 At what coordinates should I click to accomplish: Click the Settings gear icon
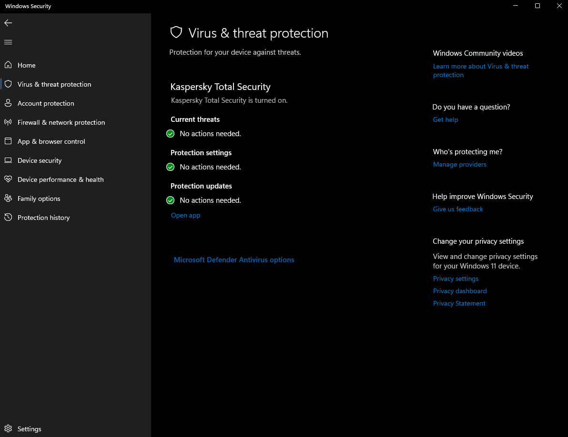[8, 429]
